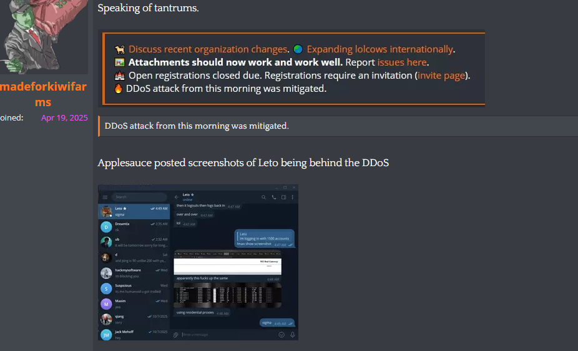578x351 pixels.
Task: Click the fire emoji before DDoS attack
Action: coord(119,89)
